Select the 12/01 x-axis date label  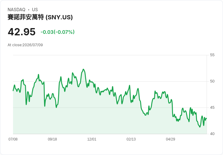[x=92, y=139]
